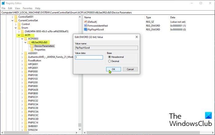Click the ControlSet001 folder icon
Image resolution: width=215 pixels, height=135 pixels.
tap(16, 17)
